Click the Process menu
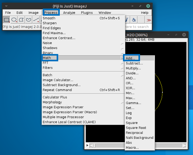 coord(51,13)
